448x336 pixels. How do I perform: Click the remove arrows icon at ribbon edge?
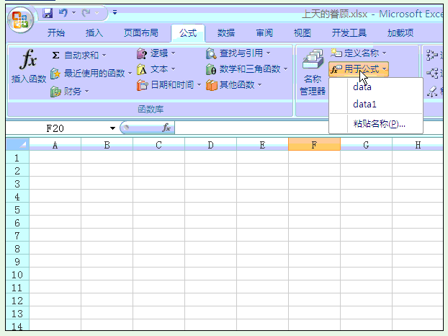pyautogui.click(x=432, y=92)
